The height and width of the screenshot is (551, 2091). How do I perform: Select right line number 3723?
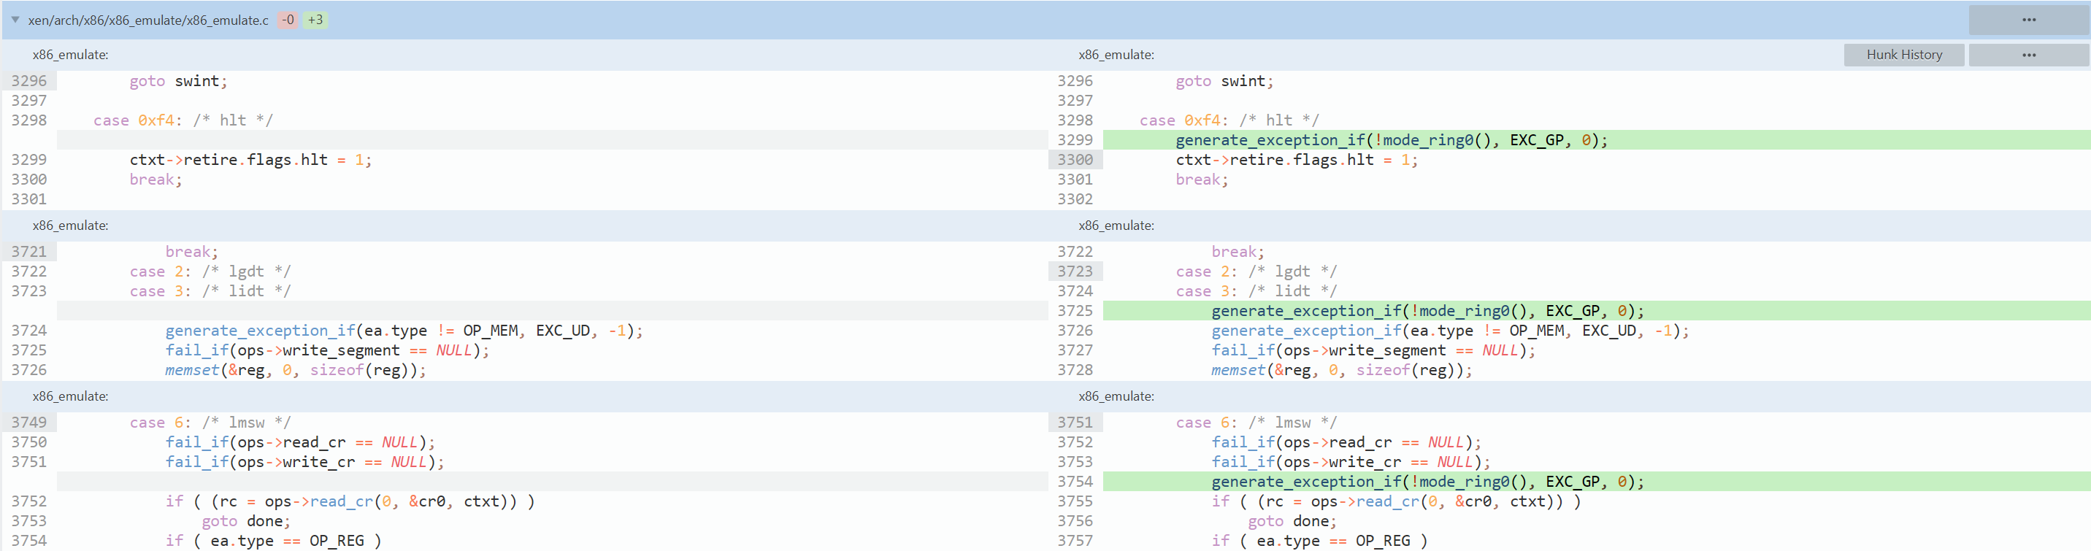(1075, 271)
